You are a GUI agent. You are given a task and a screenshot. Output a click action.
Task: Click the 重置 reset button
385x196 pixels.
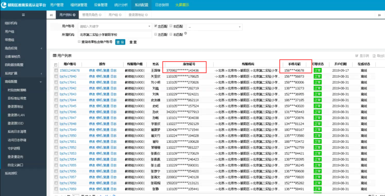click(x=133, y=42)
